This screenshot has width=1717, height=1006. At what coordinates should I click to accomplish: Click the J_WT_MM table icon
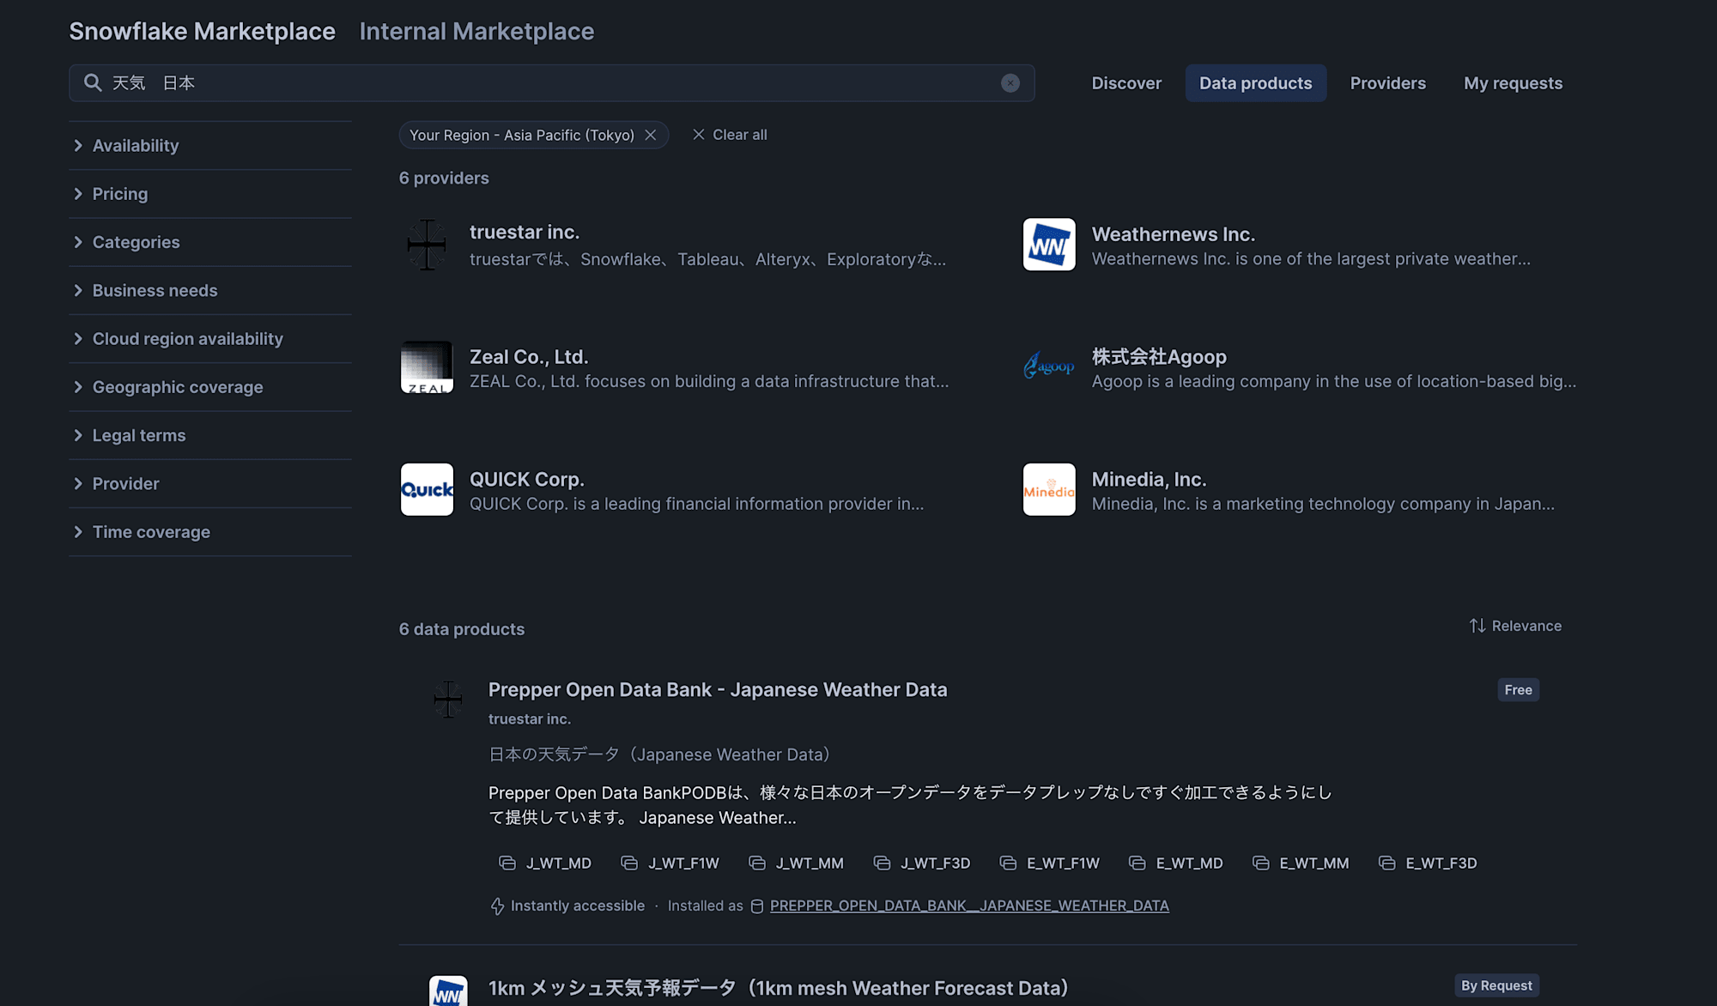[757, 863]
